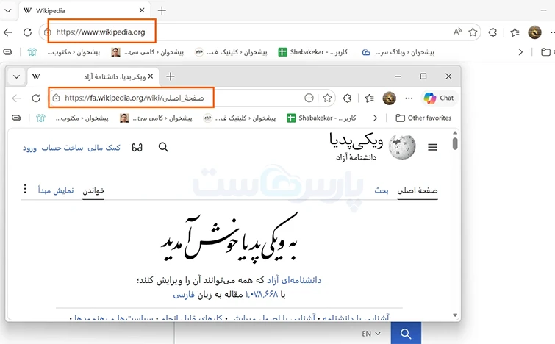
Task: Open Settings and more ellipsis in front window
Action: pyautogui.click(x=409, y=98)
